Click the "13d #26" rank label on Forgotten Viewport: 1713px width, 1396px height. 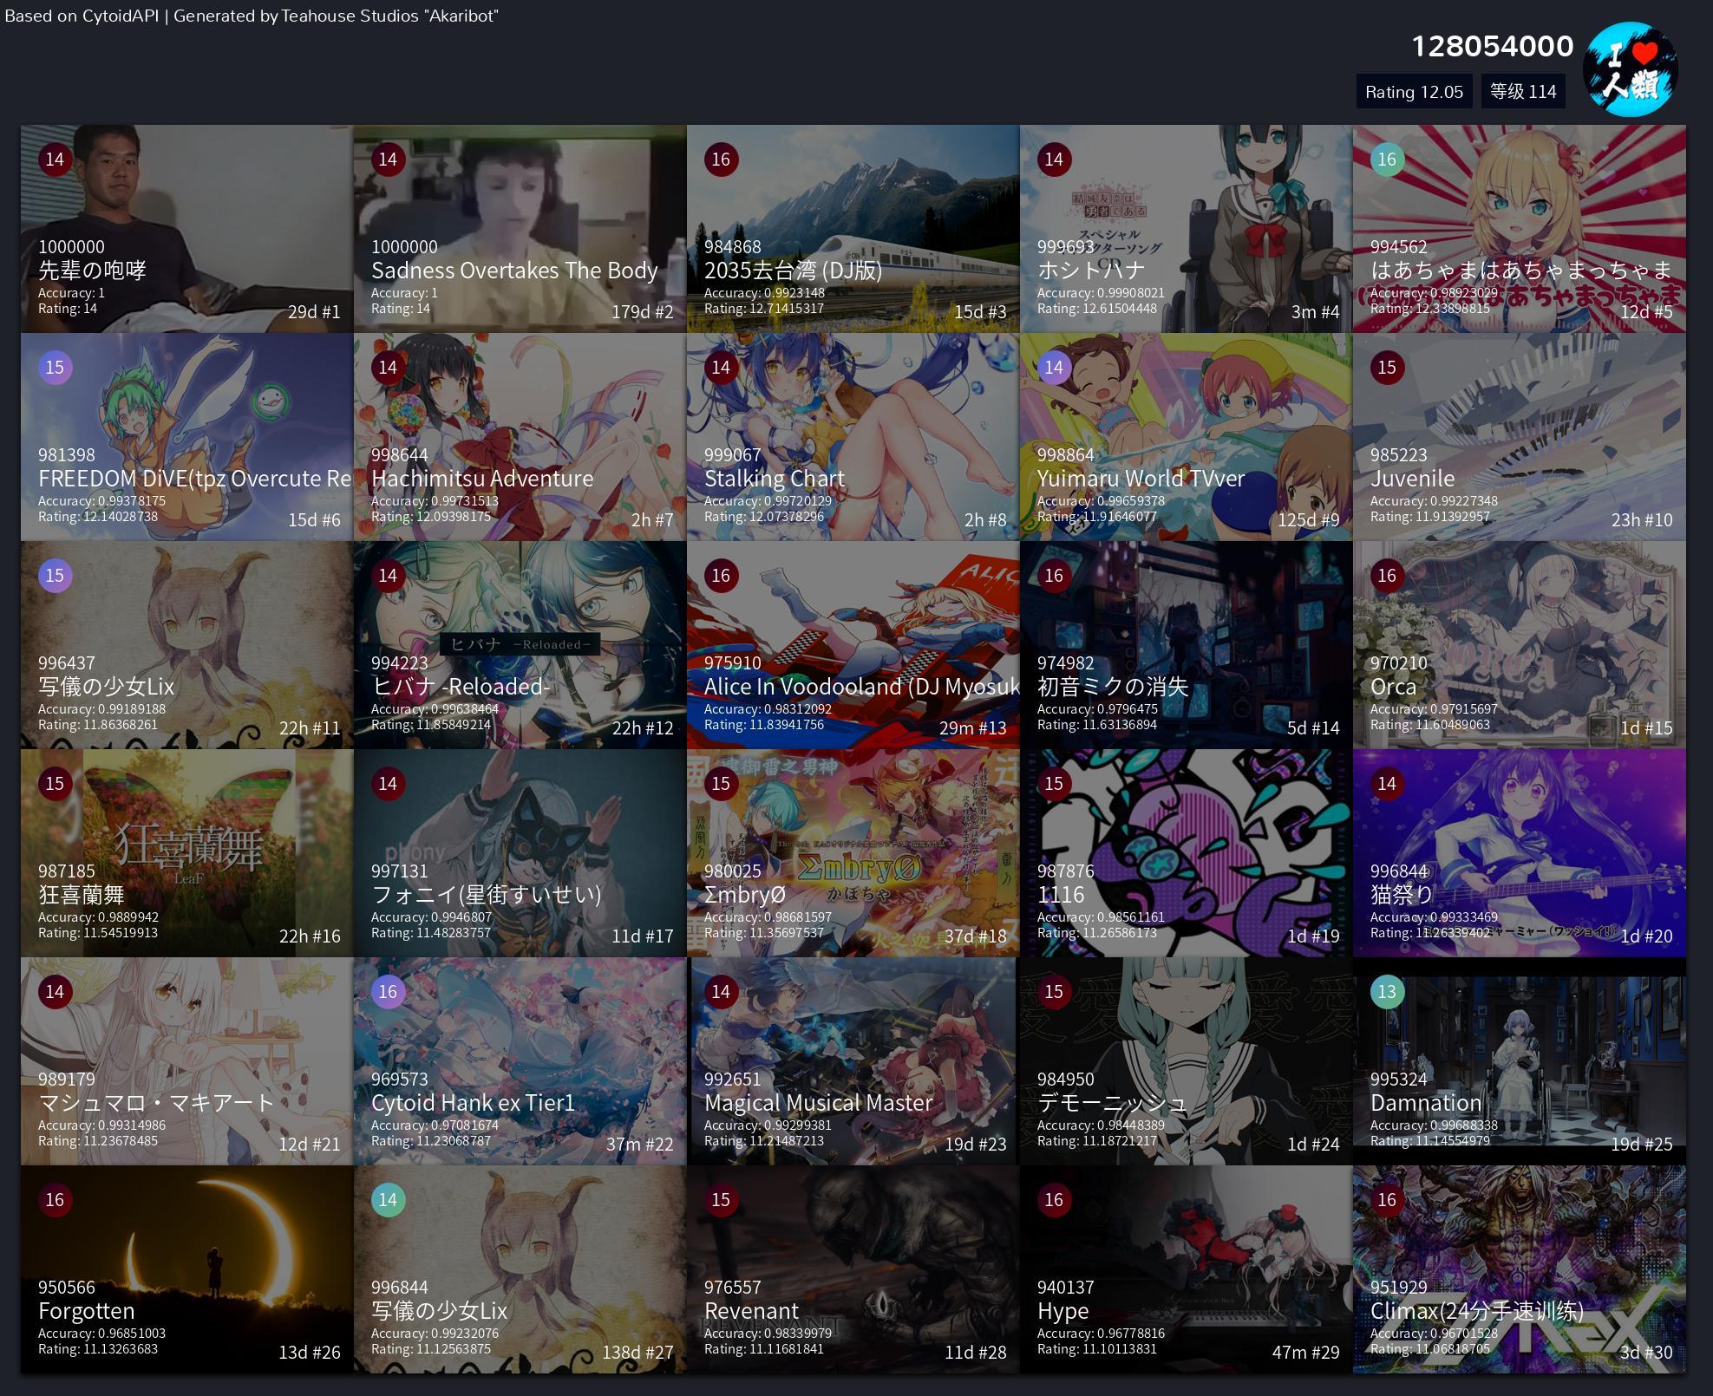tap(310, 1353)
